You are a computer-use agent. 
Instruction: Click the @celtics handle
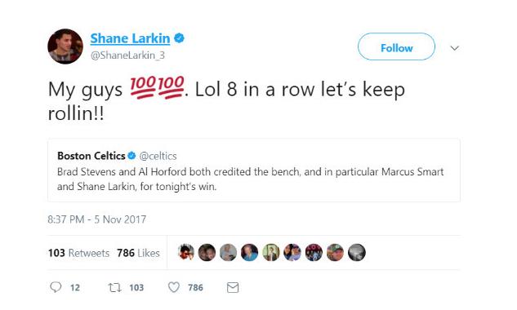pyautogui.click(x=158, y=156)
